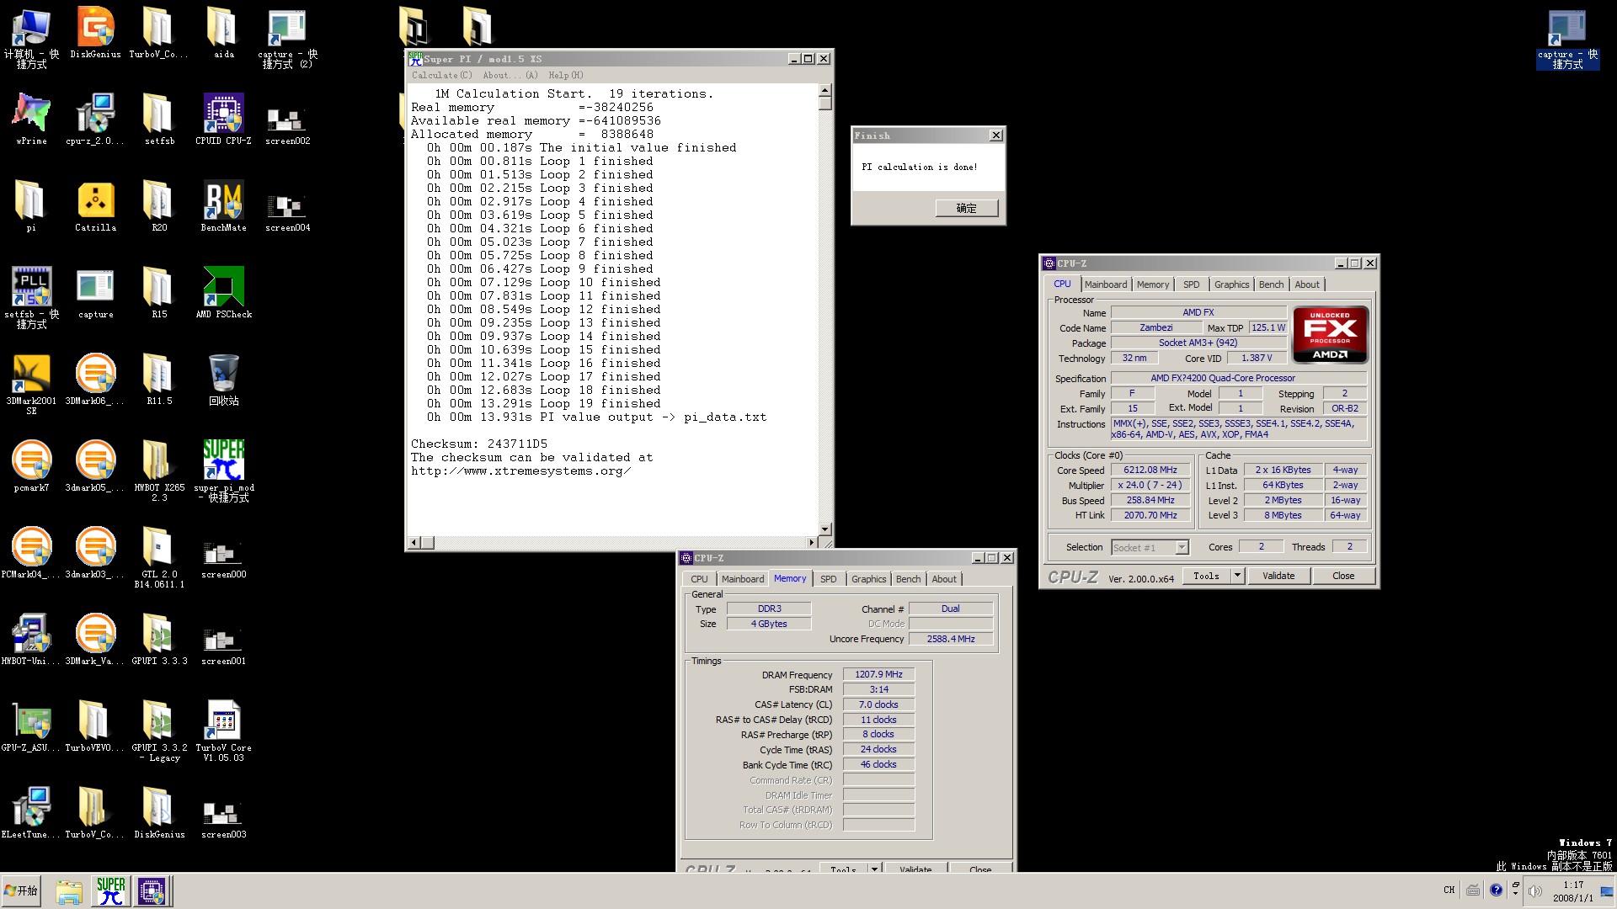
Task: Open BenchMate desktop shortcut
Action: [x=223, y=206]
